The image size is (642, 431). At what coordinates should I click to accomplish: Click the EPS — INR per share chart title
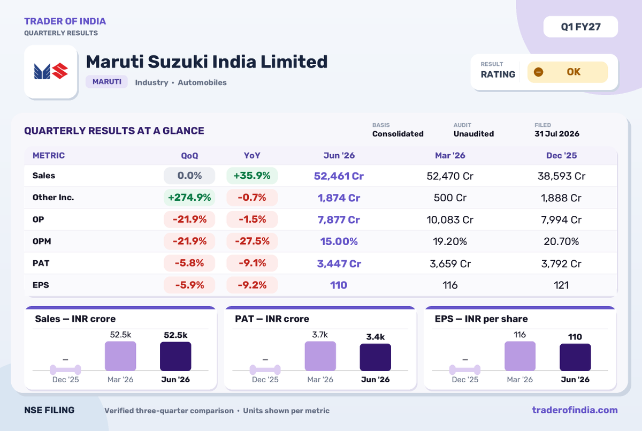pyautogui.click(x=481, y=319)
